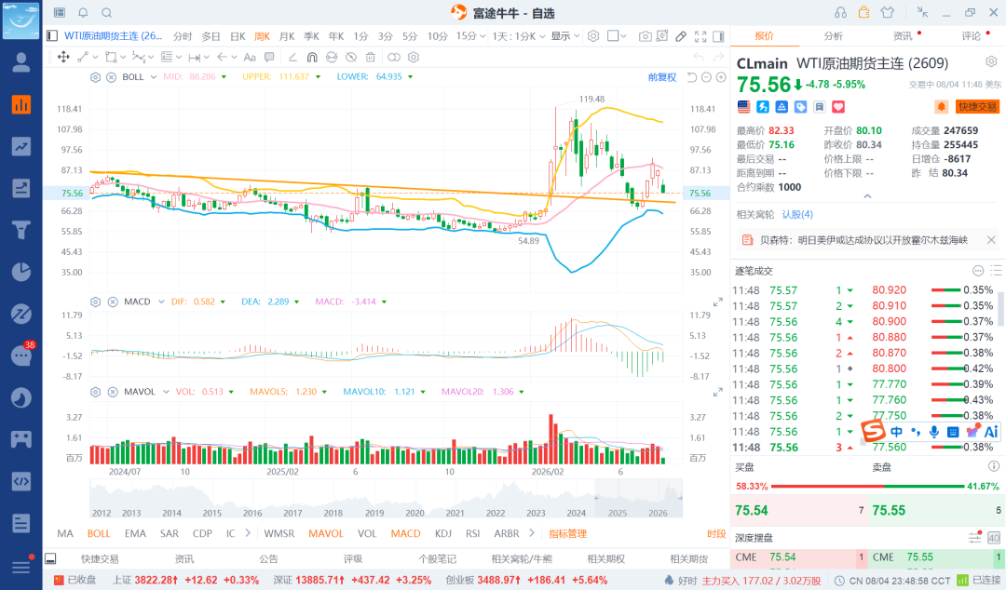Toggle the heart favorite icon for CLmain
The height and width of the screenshot is (590, 1006).
(838, 106)
